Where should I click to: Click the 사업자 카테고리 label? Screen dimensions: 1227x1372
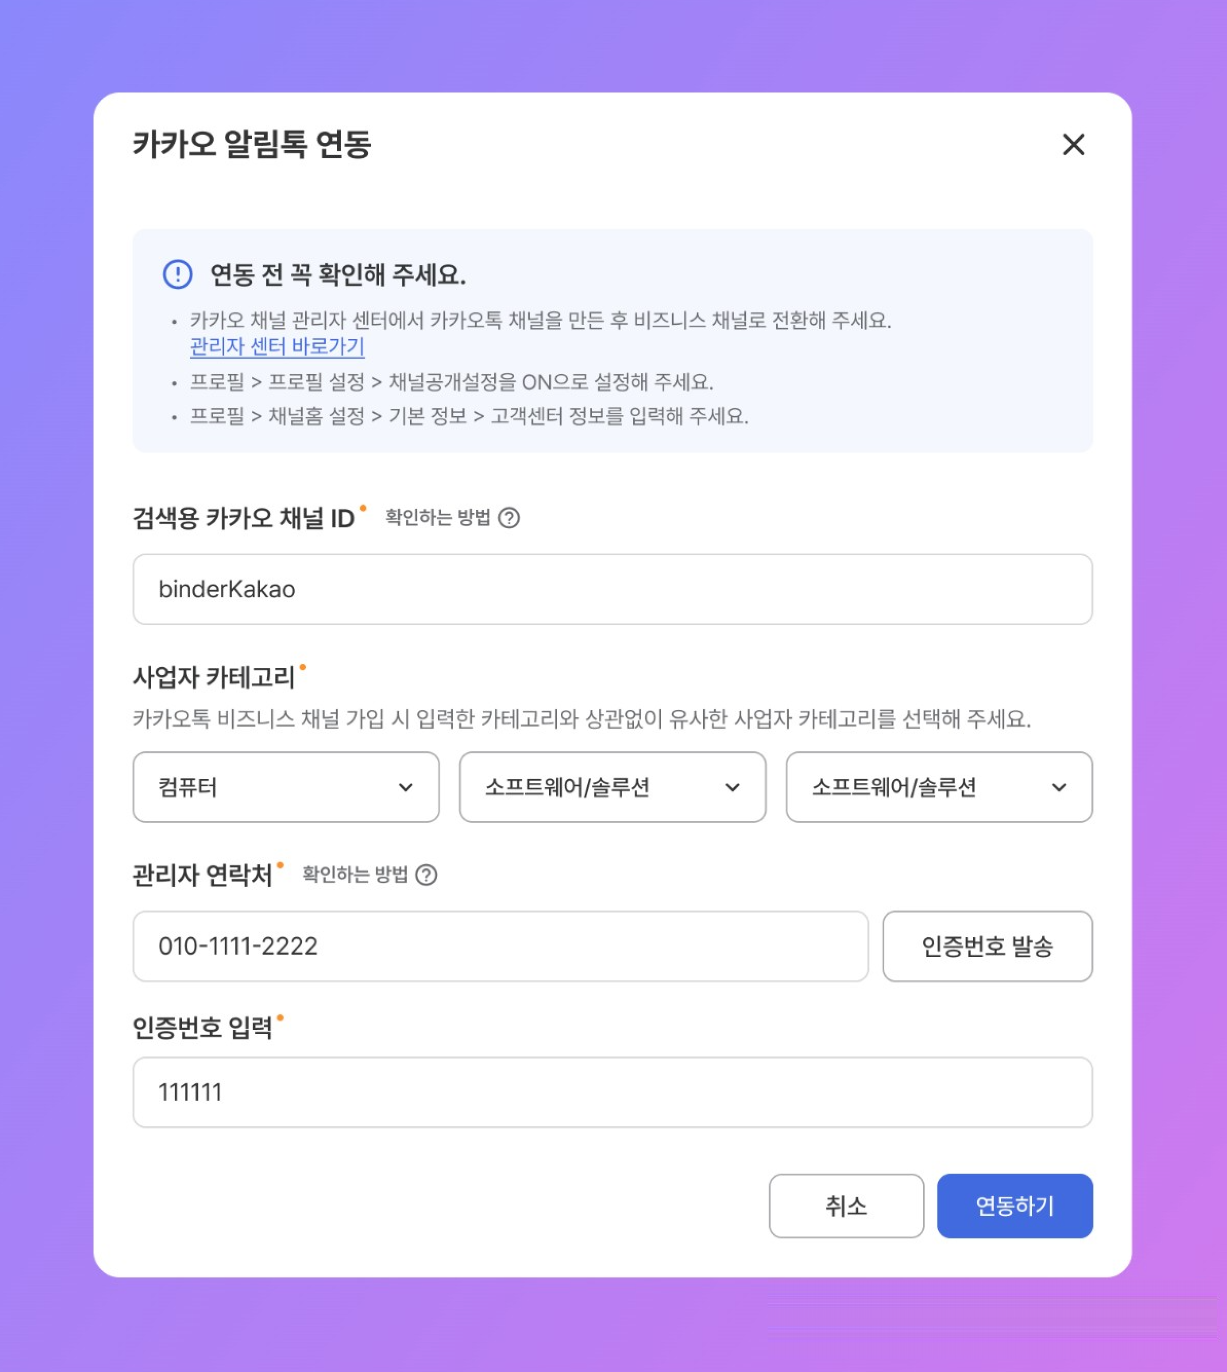214,678
